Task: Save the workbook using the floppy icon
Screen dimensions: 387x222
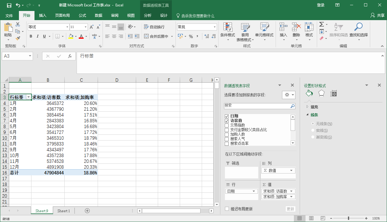Action: 9,5
